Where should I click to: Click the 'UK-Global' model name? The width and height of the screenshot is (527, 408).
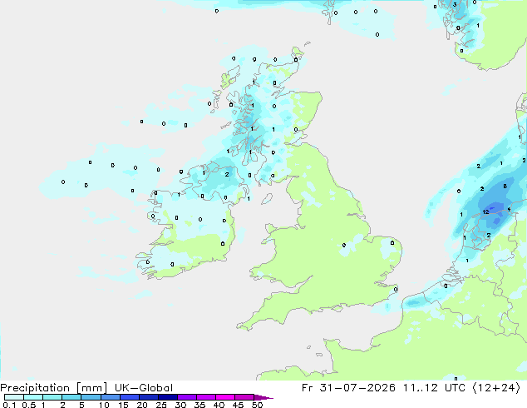pos(144,388)
